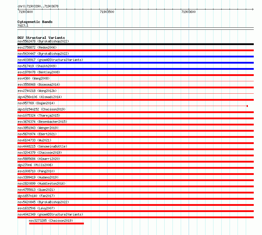Click the blue nsv4038917 variant bar
This screenshot has width=262, height=235.
135,63
